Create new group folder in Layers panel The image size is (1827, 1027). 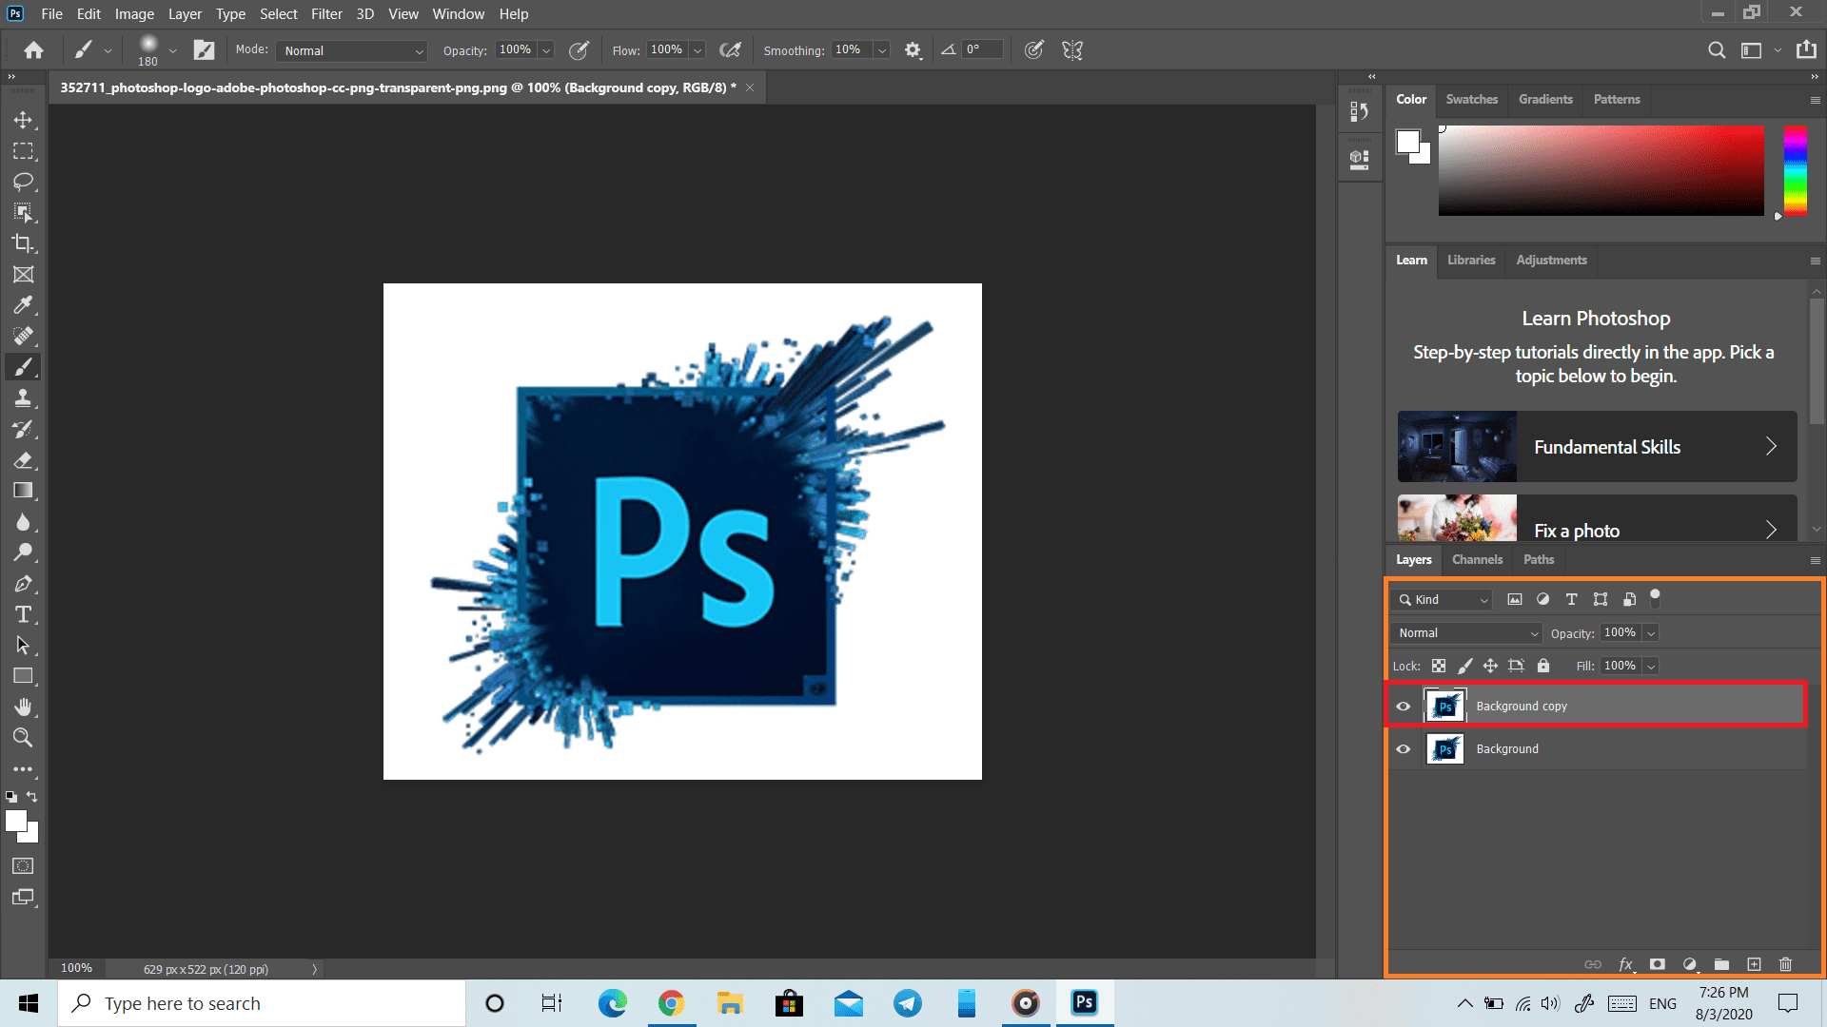(x=1721, y=964)
